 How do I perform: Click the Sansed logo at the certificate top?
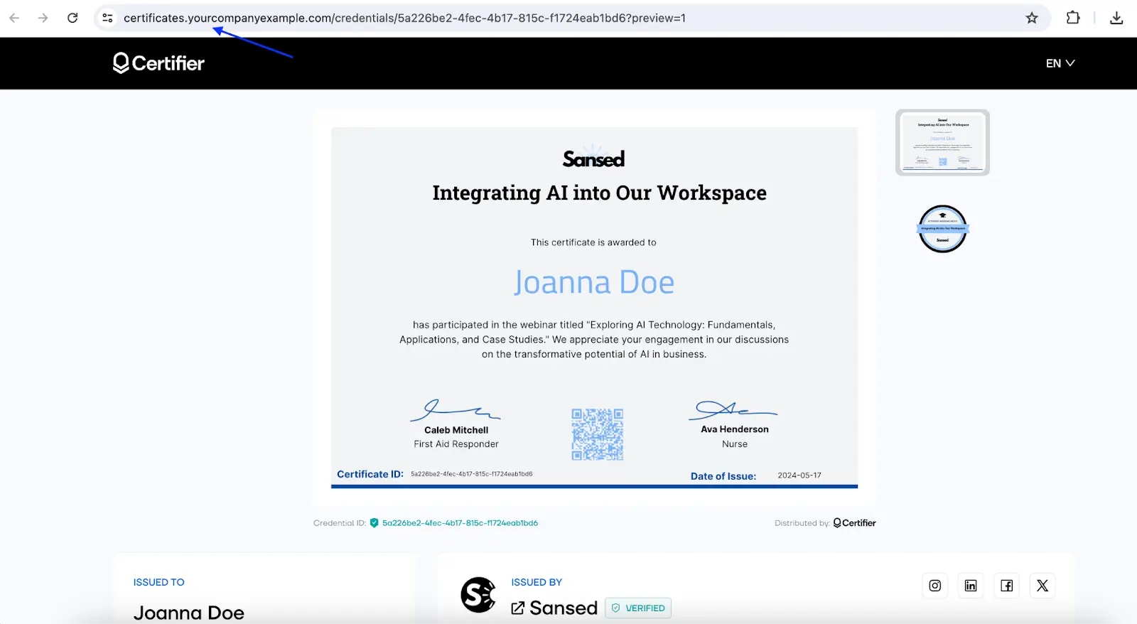click(593, 156)
